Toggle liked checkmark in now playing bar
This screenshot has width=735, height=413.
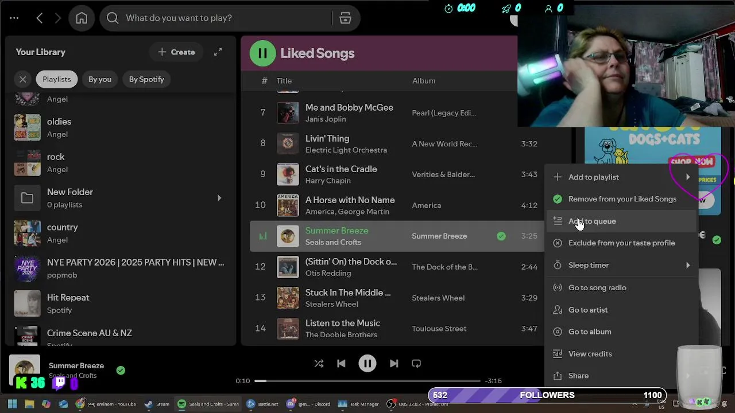click(x=121, y=371)
